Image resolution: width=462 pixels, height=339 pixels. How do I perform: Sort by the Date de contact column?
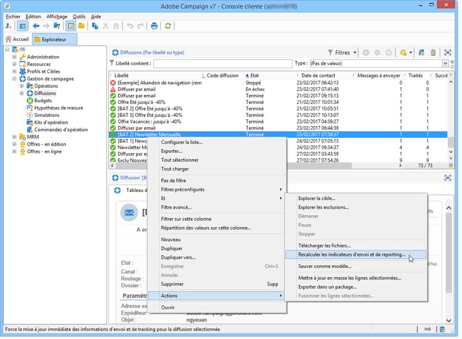pyautogui.click(x=318, y=76)
